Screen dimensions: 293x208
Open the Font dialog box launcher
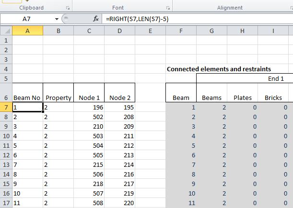click(168, 8)
